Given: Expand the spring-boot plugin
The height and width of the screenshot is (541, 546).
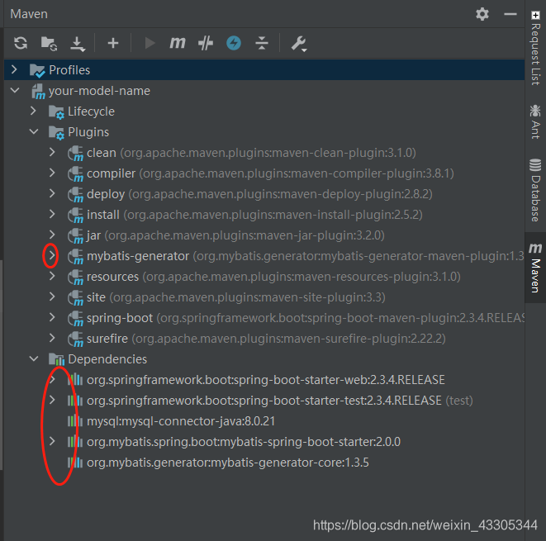Looking at the screenshot, I should click(52, 317).
